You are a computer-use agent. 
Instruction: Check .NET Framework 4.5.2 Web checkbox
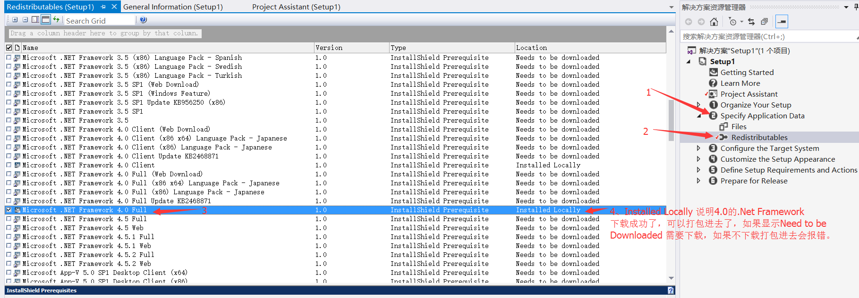[x=9, y=264]
